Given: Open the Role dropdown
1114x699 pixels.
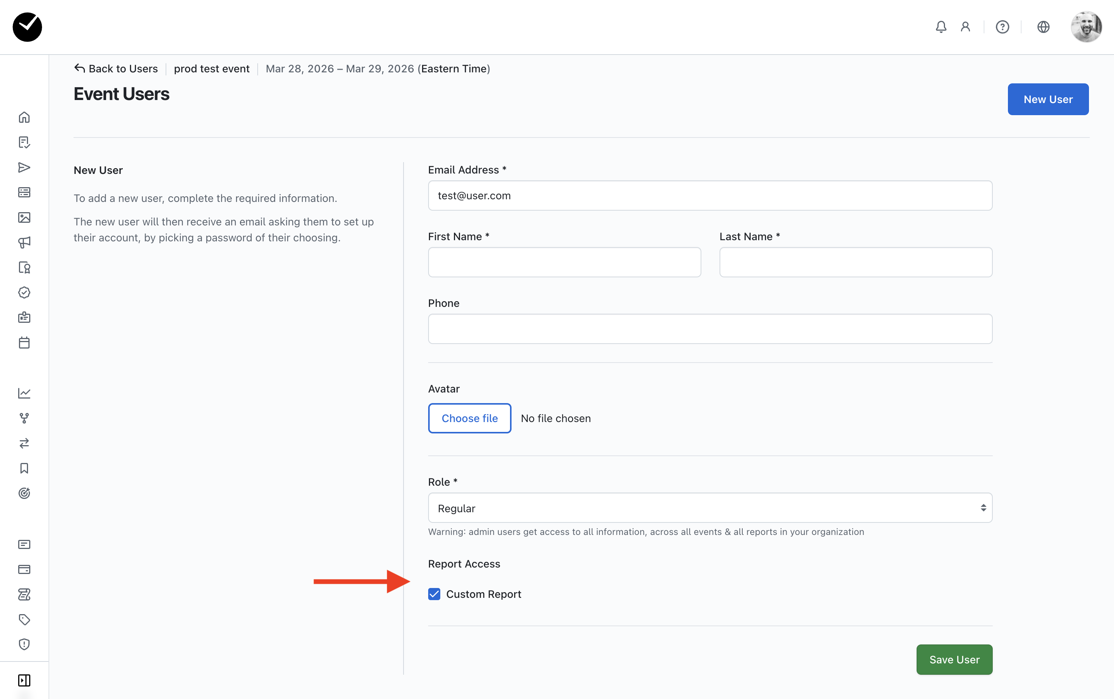Looking at the screenshot, I should (x=710, y=508).
